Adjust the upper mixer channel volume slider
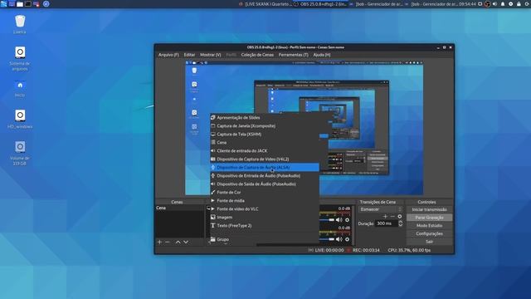The image size is (531, 299). coord(327,220)
